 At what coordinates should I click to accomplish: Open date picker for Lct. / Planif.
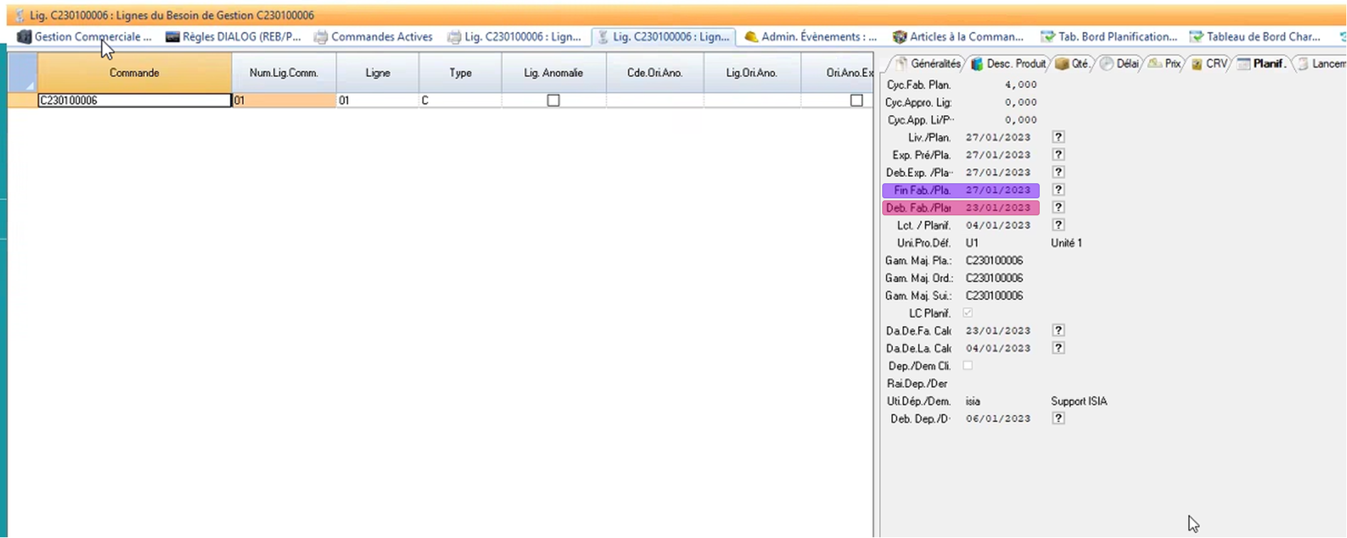(1058, 225)
